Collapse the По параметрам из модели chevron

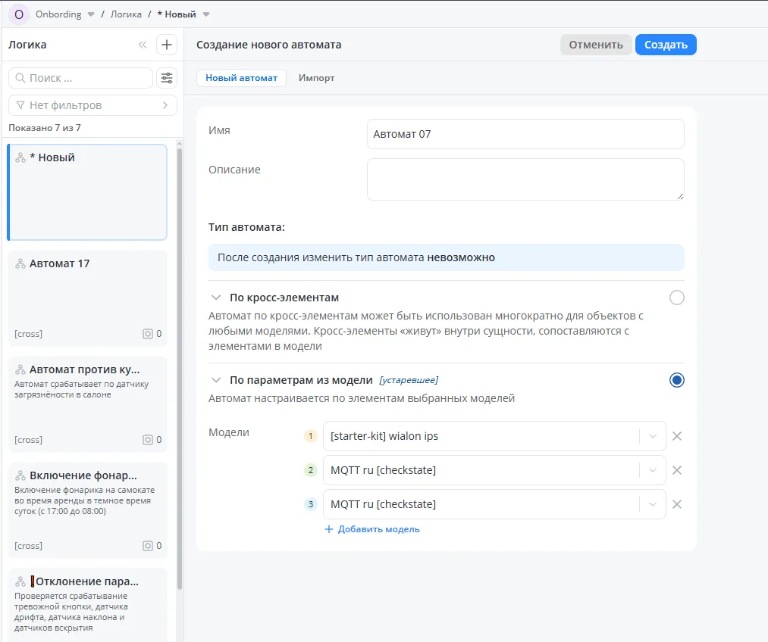(216, 381)
